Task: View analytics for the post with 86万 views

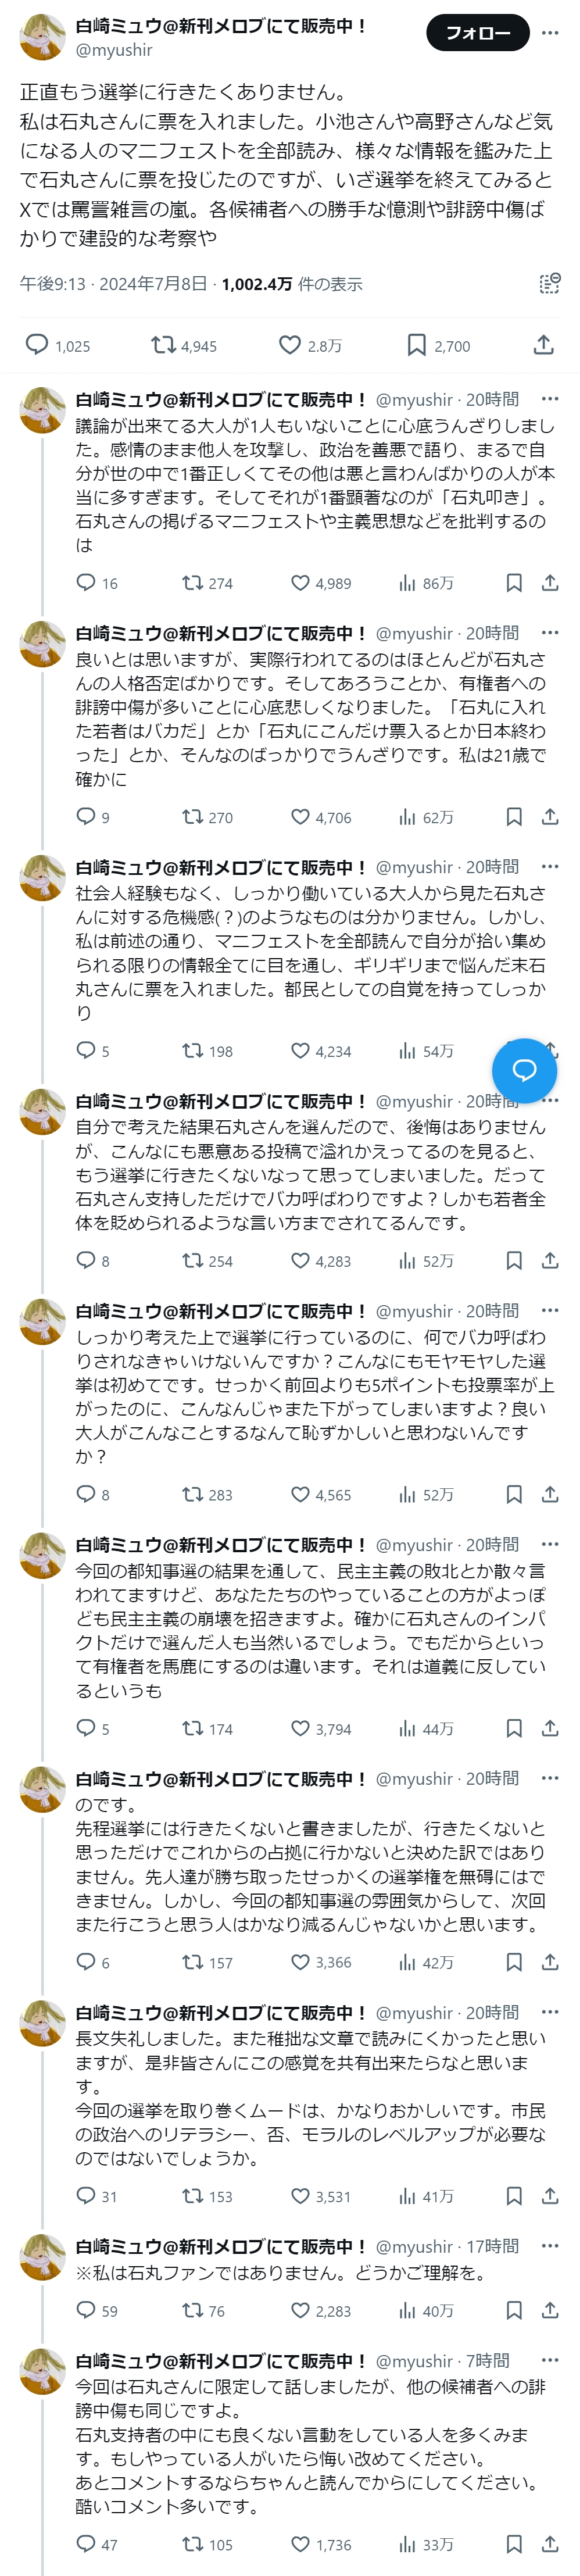Action: coord(407,583)
